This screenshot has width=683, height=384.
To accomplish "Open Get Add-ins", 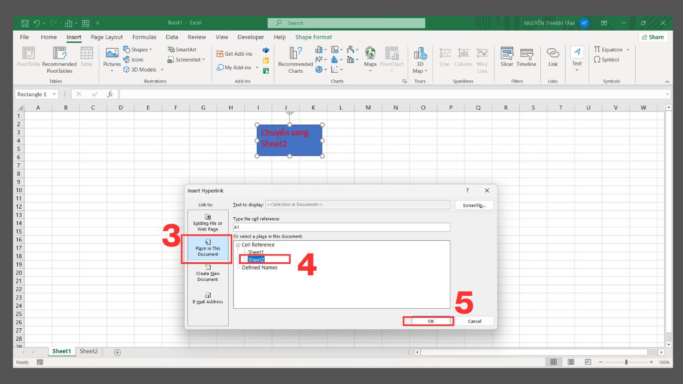I will 234,53.
